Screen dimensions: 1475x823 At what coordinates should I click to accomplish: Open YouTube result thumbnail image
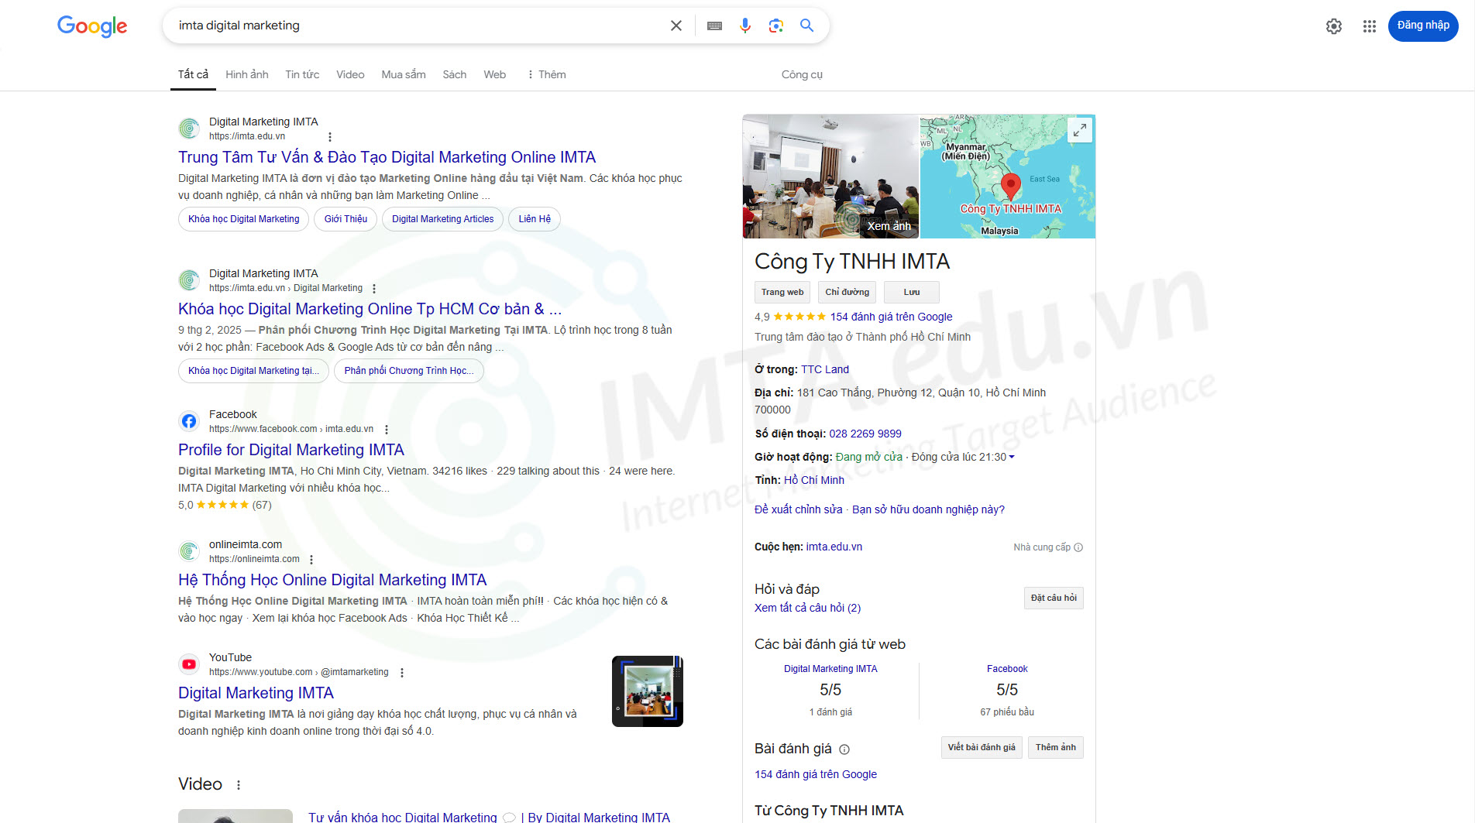648,691
